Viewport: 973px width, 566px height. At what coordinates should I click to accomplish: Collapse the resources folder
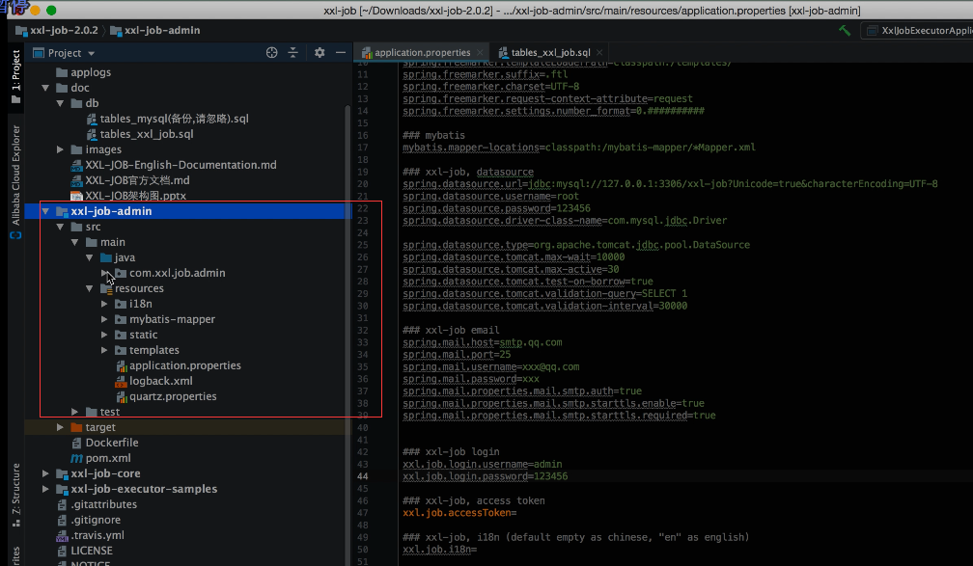pyautogui.click(x=90, y=288)
